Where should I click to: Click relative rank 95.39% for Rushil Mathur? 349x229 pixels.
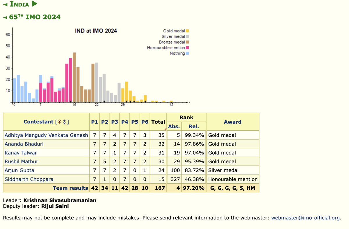pos(195,161)
